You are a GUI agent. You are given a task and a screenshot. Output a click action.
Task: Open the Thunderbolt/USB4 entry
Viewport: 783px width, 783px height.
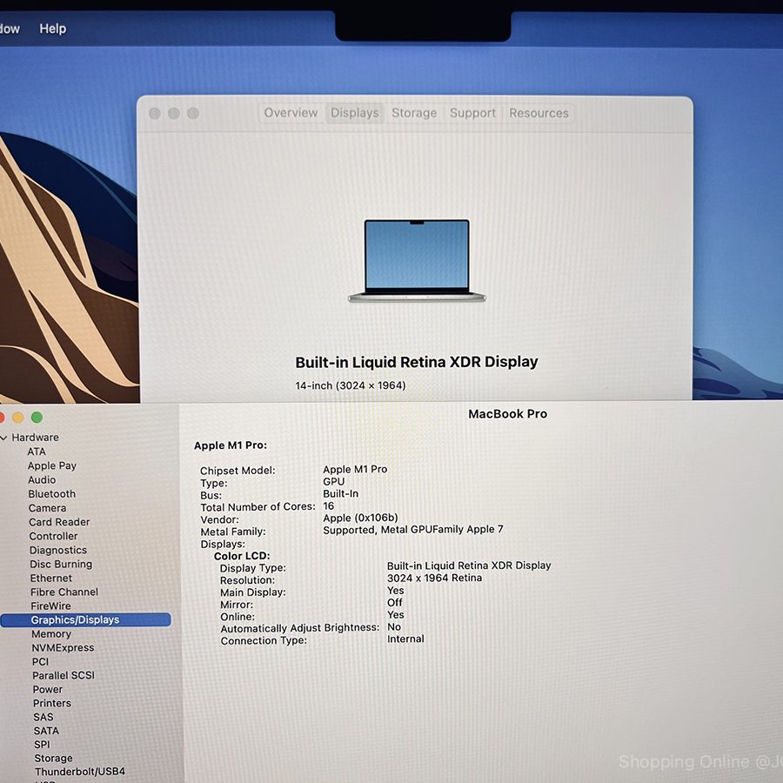tap(80, 772)
